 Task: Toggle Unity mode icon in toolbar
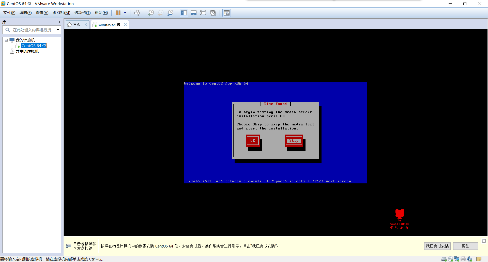coord(213,13)
